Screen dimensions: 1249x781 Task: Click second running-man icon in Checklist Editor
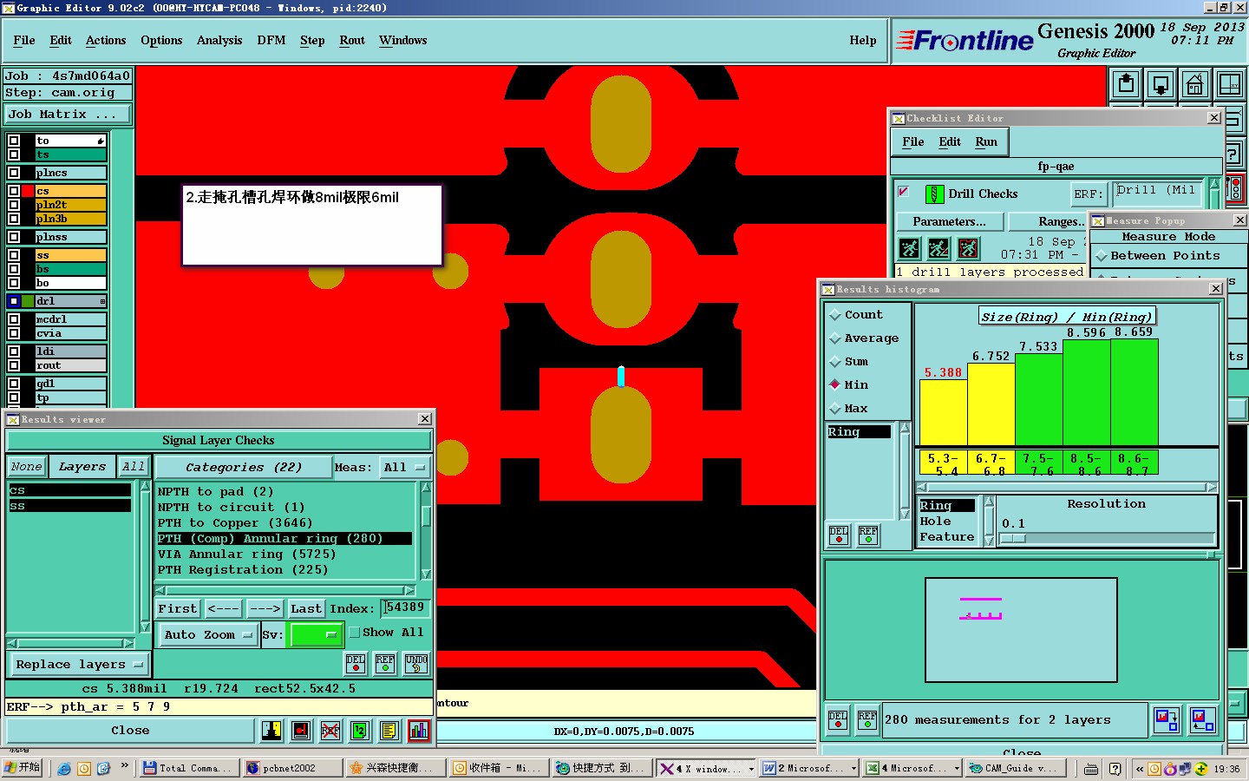pyautogui.click(x=938, y=249)
